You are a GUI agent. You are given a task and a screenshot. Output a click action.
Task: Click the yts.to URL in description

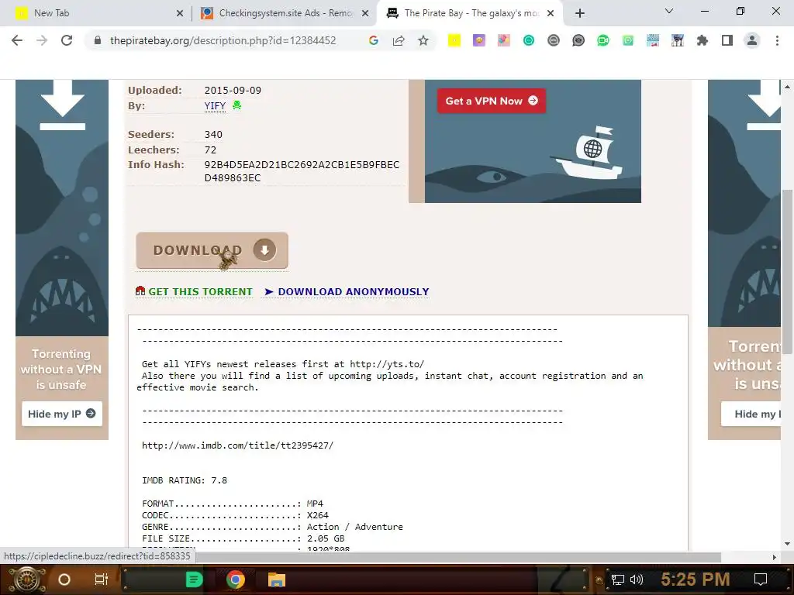tap(387, 364)
